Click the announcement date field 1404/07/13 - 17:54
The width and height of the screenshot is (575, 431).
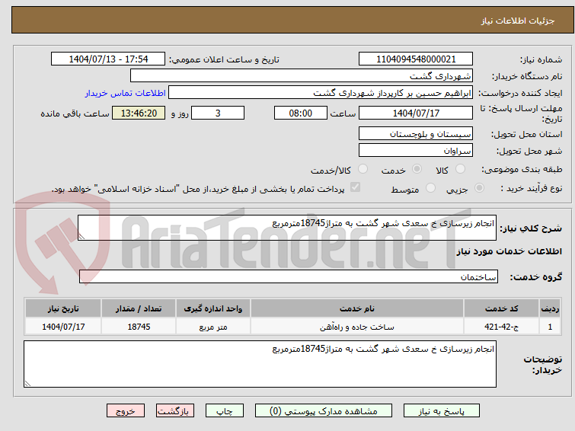click(108, 59)
